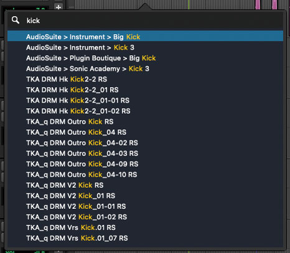Open 'TKA_q DRM V2 Kick_01-01 RS' result

click(x=145, y=206)
